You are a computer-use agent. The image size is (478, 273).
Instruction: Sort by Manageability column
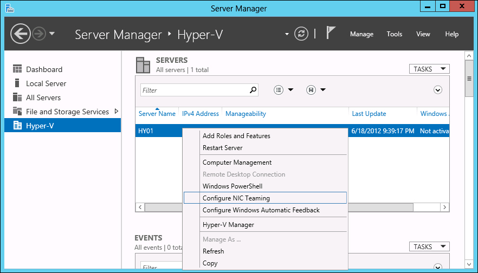[246, 114]
